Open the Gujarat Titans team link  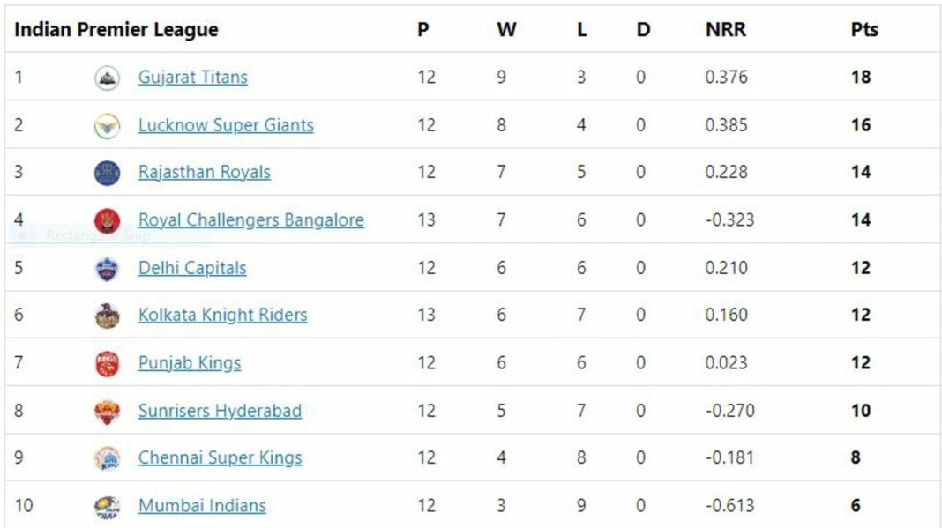point(193,78)
